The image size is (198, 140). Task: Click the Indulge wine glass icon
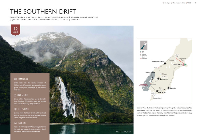(15, 95)
